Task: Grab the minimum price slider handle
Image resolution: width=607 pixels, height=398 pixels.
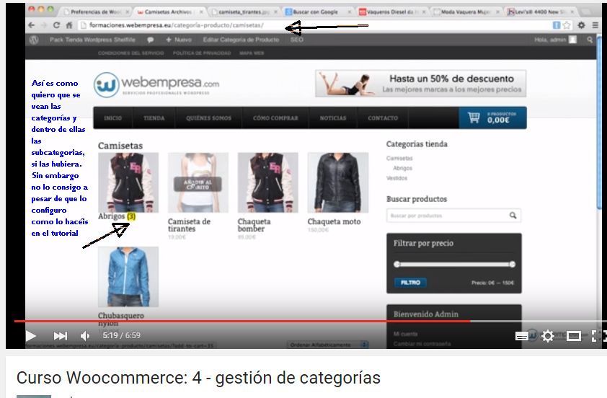Action: pyautogui.click(x=396, y=264)
